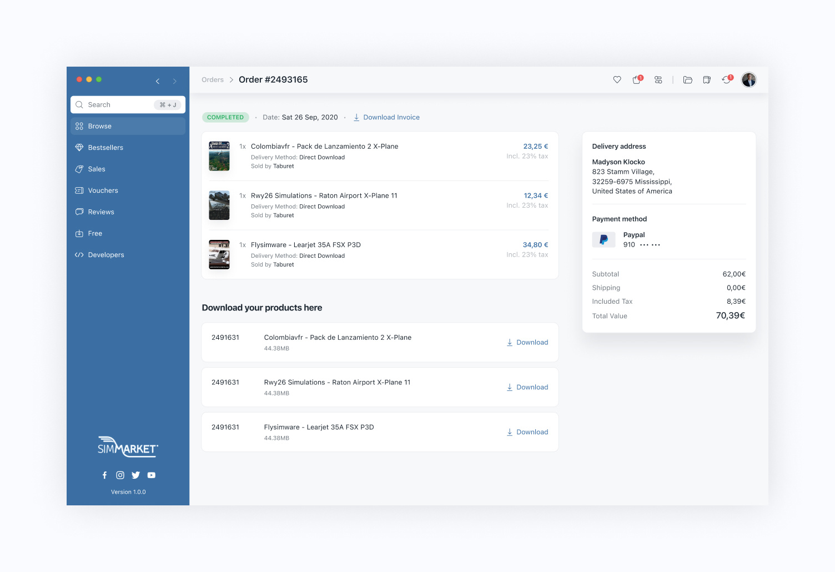Download the Flysimware Learjet 35A file
The height and width of the screenshot is (572, 835).
[x=527, y=431]
